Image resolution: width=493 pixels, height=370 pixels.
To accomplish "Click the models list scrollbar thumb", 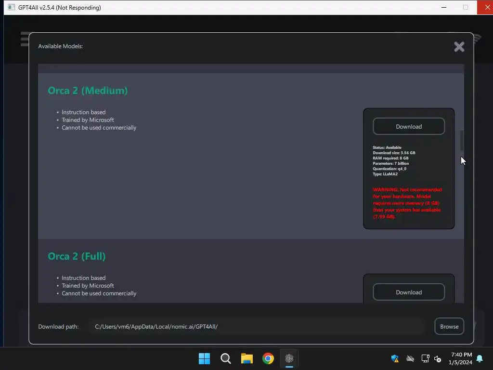I will pyautogui.click(x=462, y=141).
